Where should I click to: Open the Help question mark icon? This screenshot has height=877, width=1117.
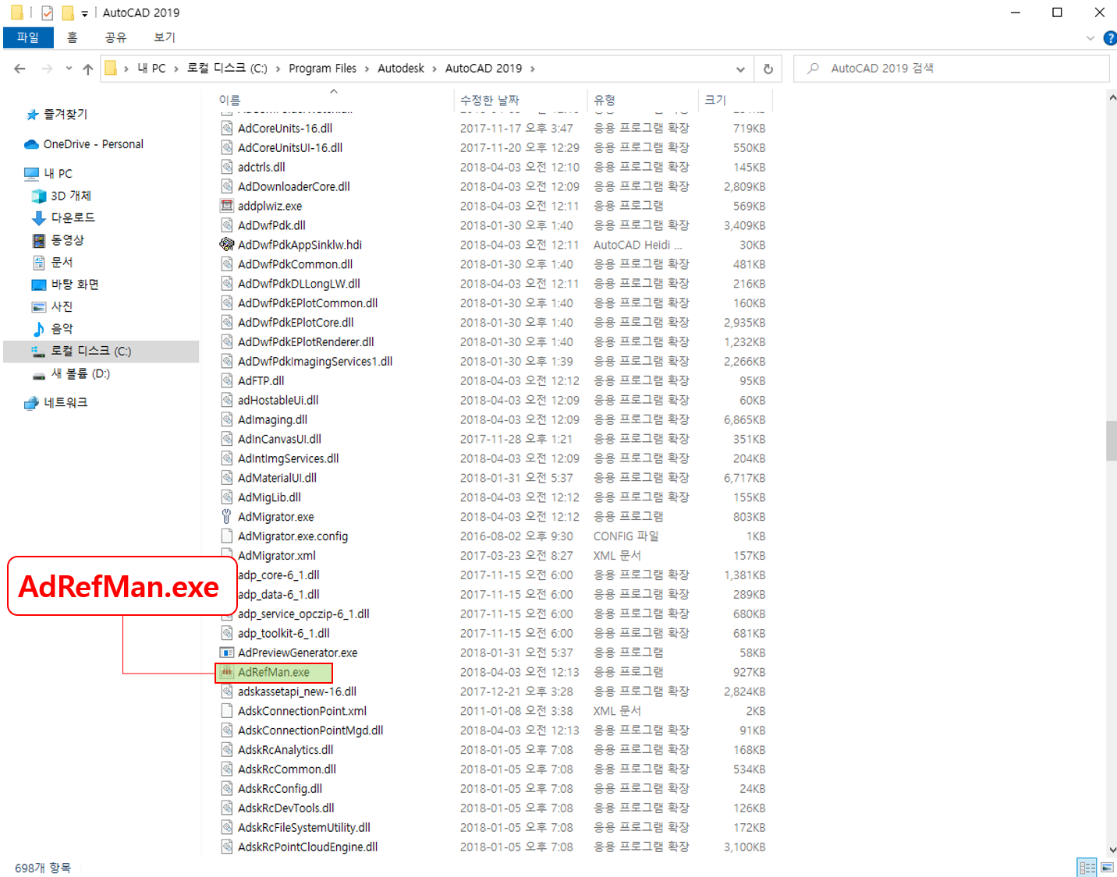[1109, 38]
